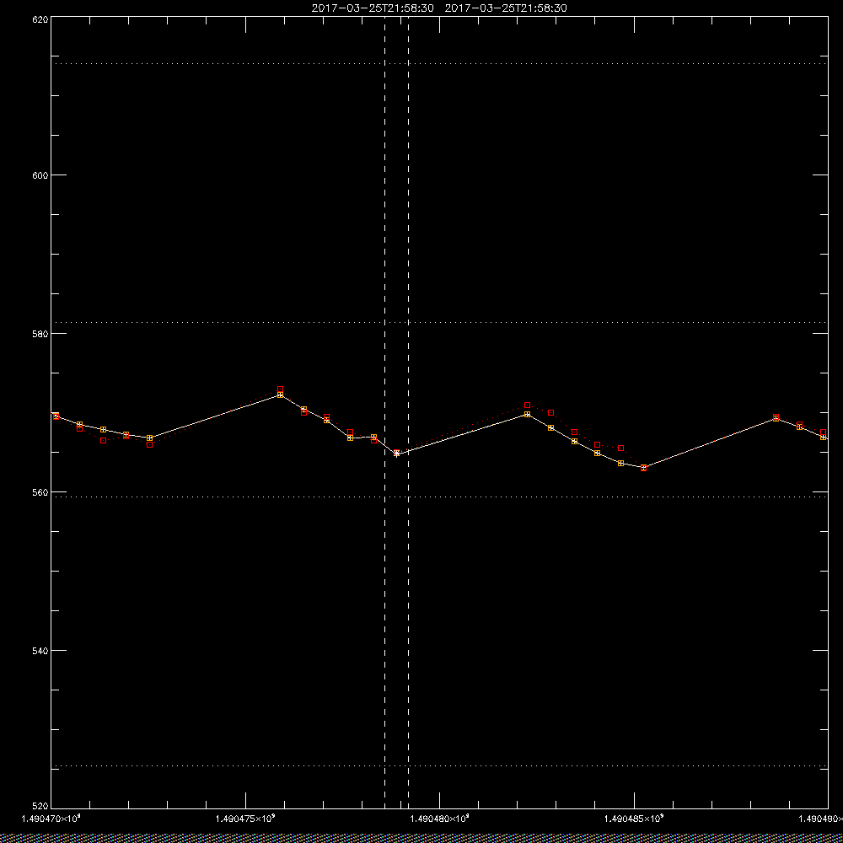Select the 560 y-axis label
Image resolution: width=843 pixels, height=843 pixels.
[x=40, y=492]
